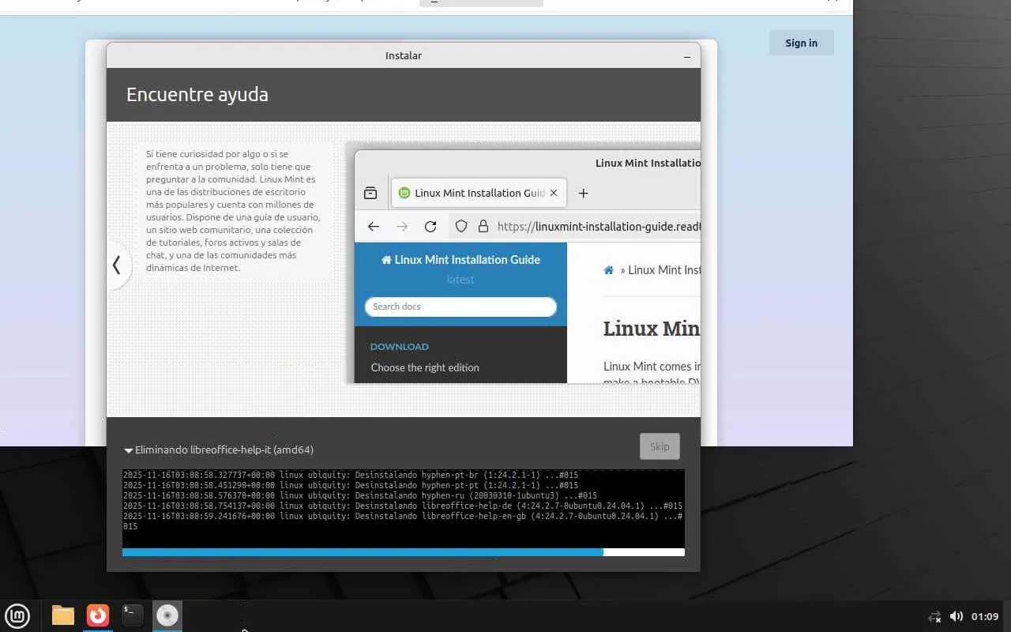Click the back arrow in the slideshow browser
The image size is (1011, 632).
click(374, 226)
